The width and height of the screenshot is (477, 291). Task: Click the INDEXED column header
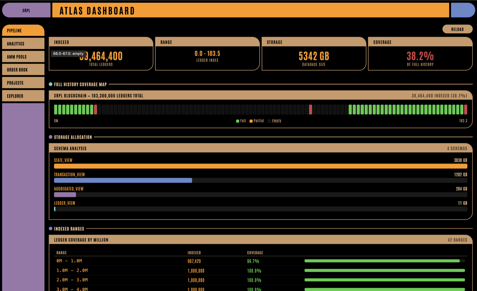[194, 253]
